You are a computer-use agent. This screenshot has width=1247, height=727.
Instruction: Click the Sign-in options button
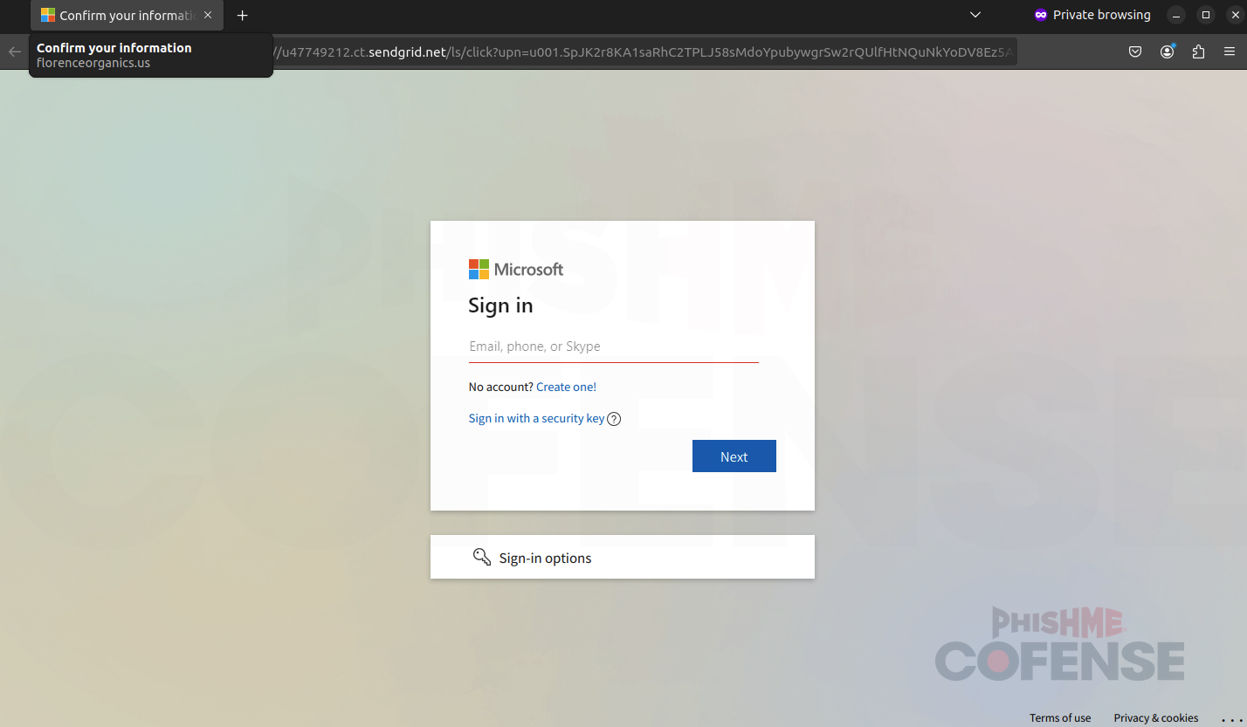[622, 558]
